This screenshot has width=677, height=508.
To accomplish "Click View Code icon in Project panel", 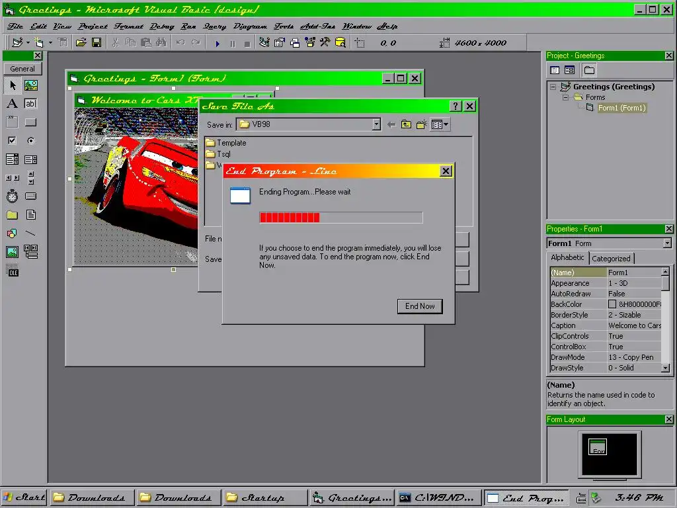I will pos(555,70).
